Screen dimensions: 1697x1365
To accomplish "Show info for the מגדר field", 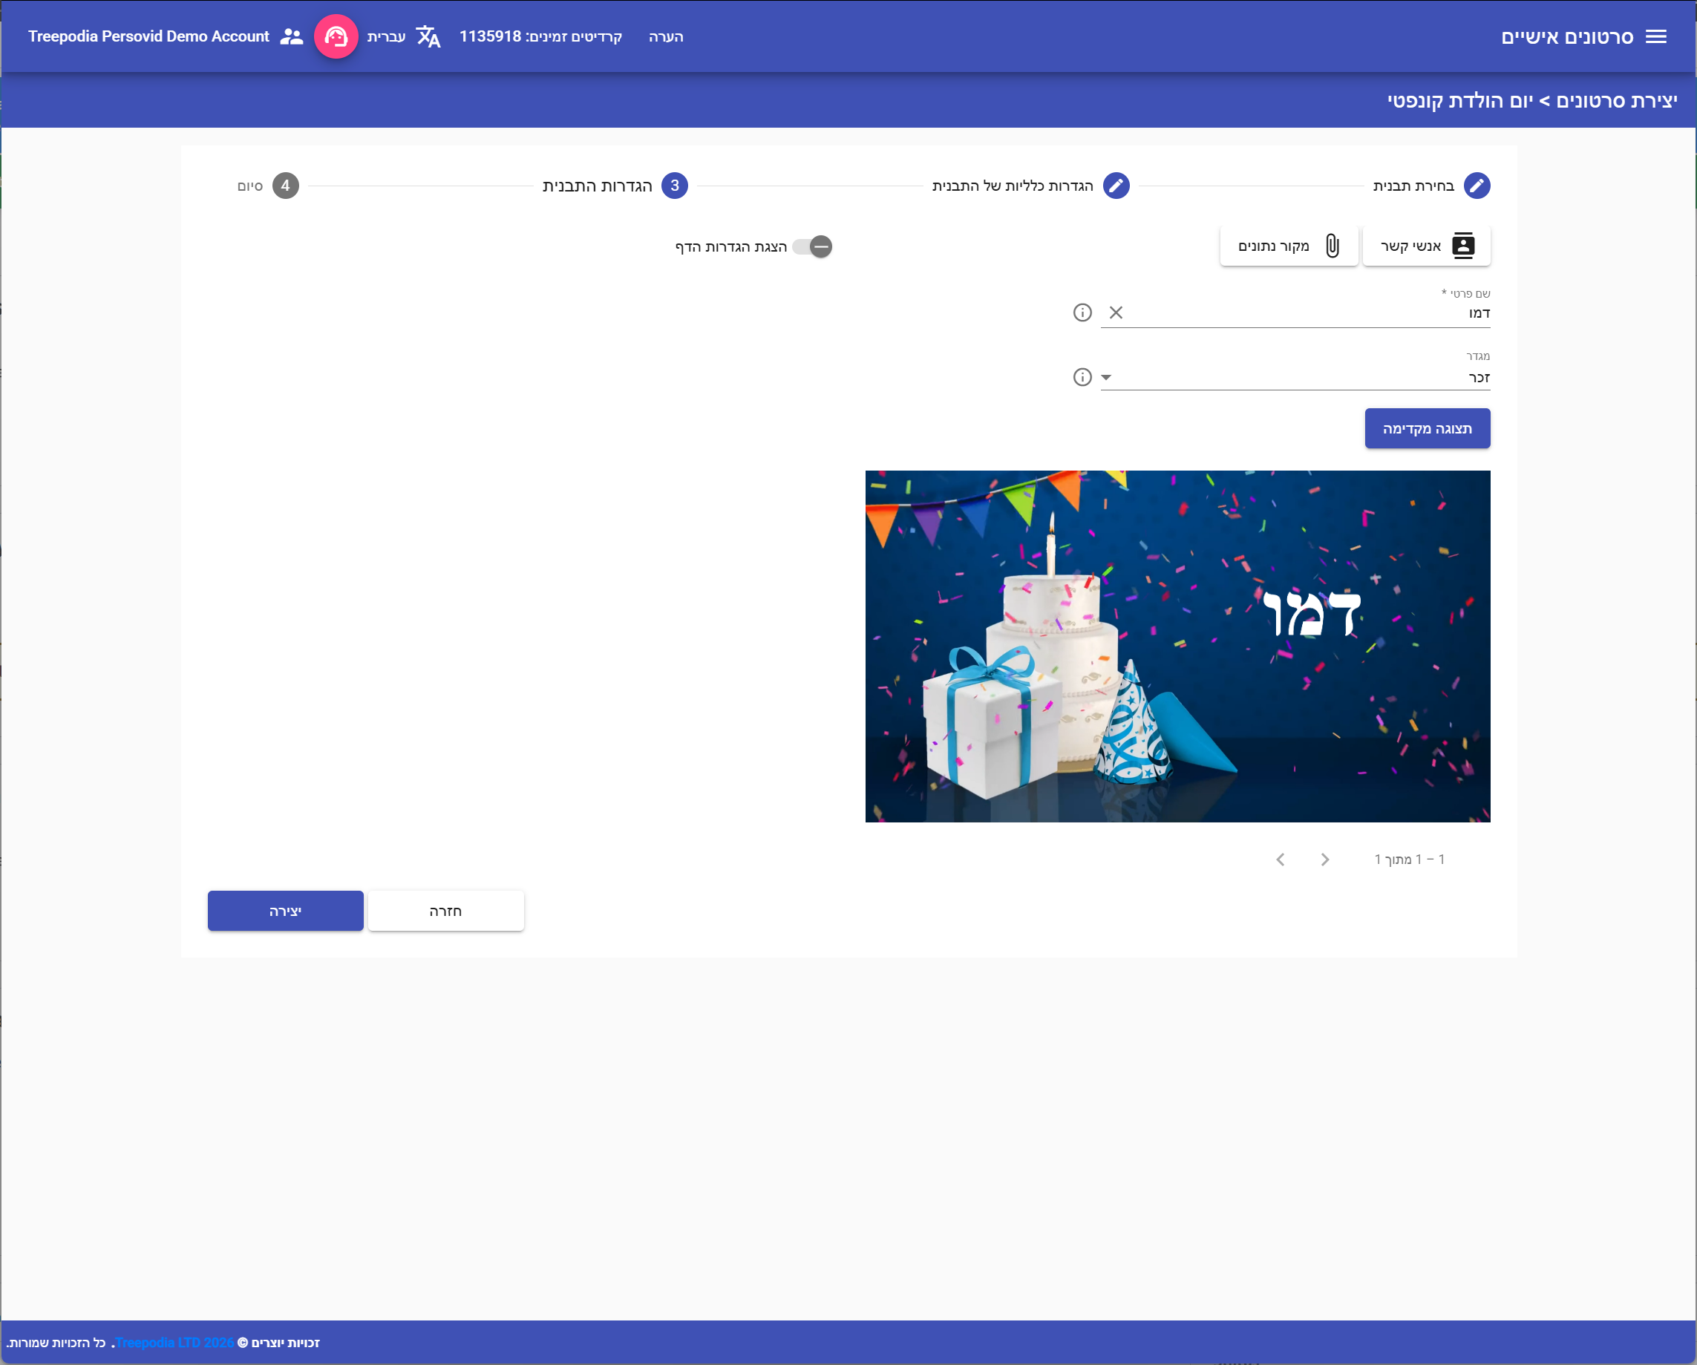I will pos(1082,377).
